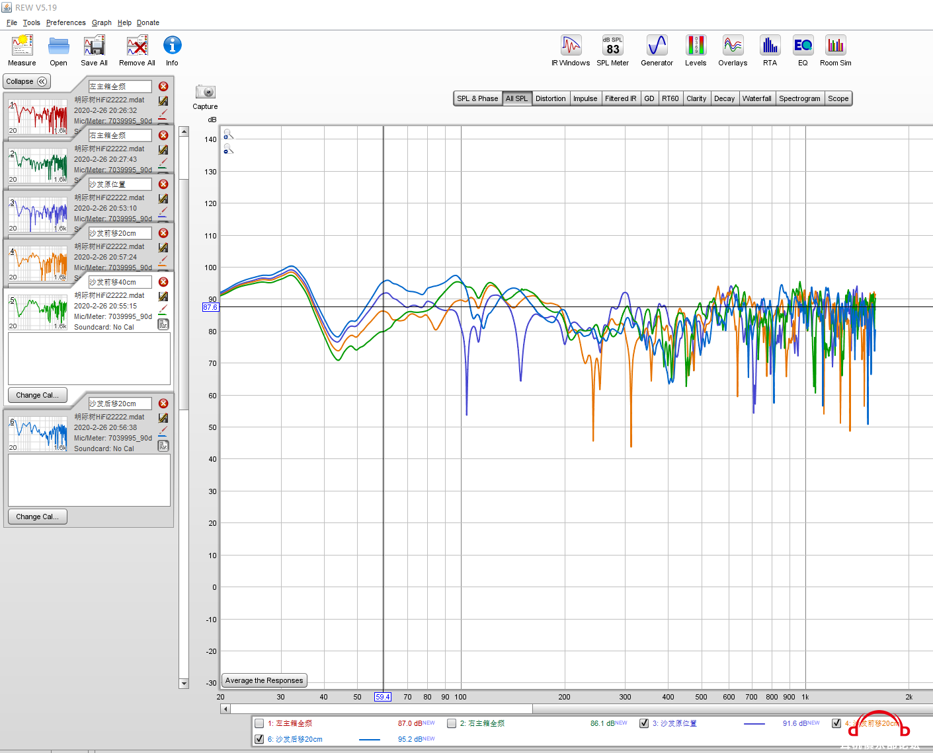
Task: Uncheck trace 4 沙发前移20cm checkbox
Action: 836,723
